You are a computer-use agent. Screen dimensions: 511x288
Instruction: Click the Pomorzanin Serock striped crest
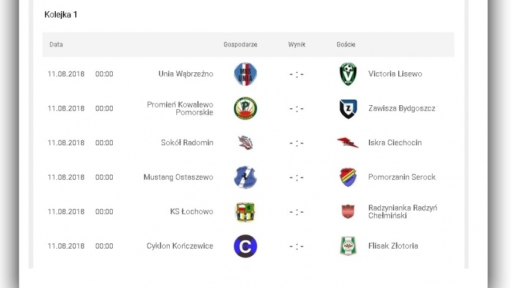coord(348,178)
